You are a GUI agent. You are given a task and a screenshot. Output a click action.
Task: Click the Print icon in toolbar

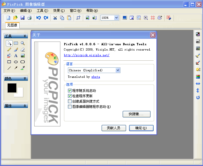[x=29, y=18]
